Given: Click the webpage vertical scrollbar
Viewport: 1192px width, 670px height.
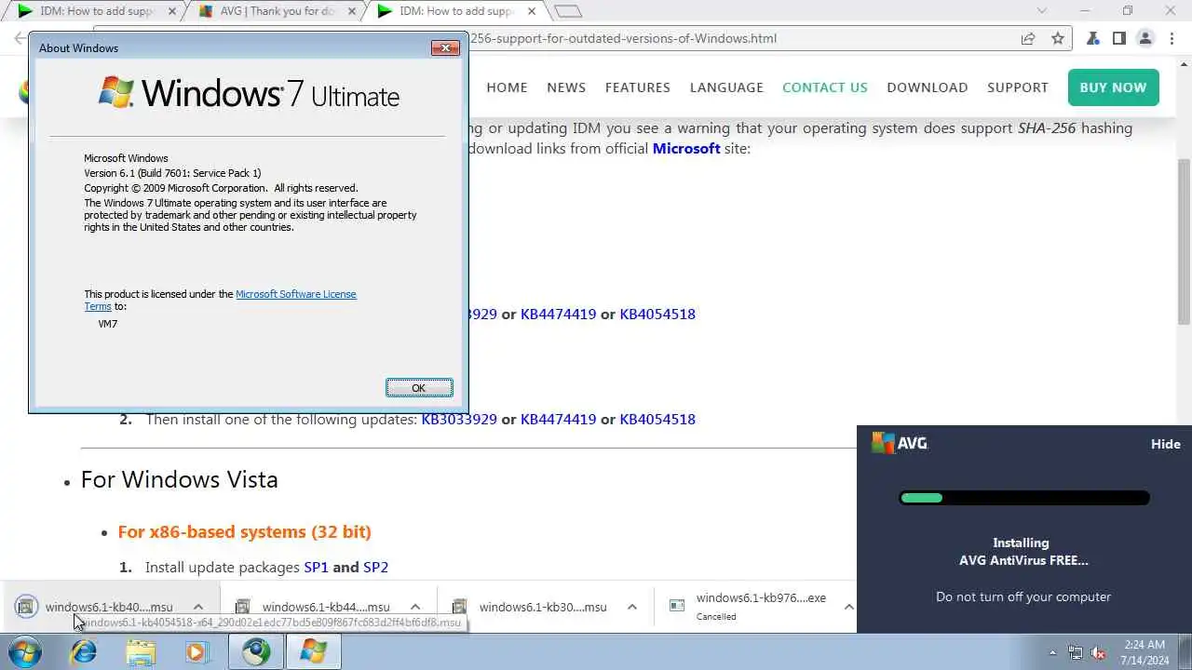Looking at the screenshot, I should (1184, 242).
